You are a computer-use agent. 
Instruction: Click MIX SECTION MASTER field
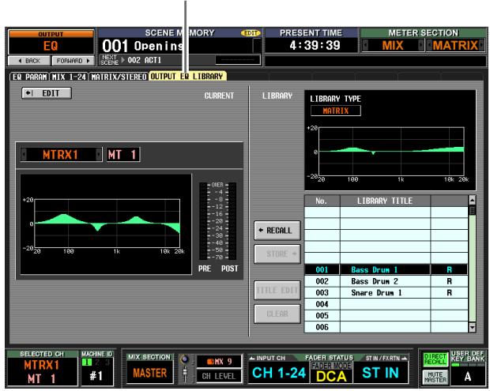coord(149,373)
